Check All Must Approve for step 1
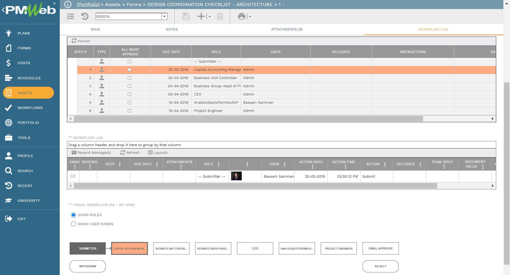 point(129,69)
